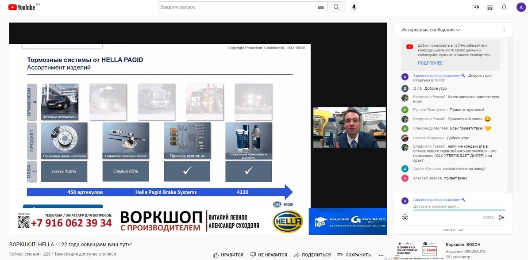Send chat message with arrow icon
The image size is (528, 260).
[x=501, y=217]
